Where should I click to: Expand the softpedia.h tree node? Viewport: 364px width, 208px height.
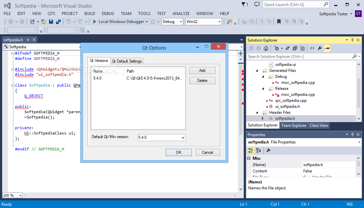tap(263, 118)
